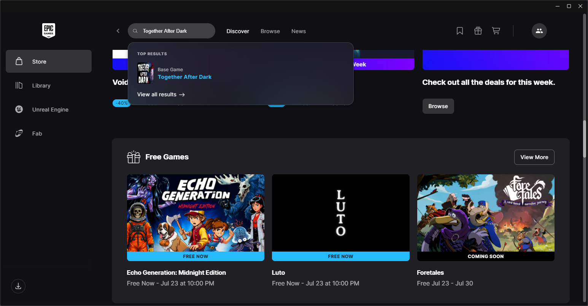588x306 pixels.
Task: Click View More for Free Games
Action: point(534,157)
